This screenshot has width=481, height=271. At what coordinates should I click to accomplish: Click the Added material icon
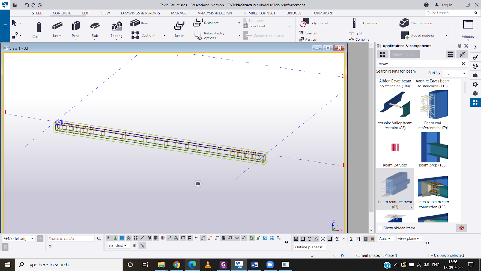coord(405,36)
